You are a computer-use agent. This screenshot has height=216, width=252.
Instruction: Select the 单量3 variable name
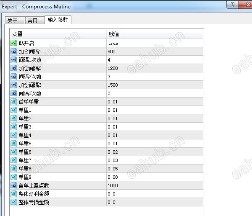[25, 127]
